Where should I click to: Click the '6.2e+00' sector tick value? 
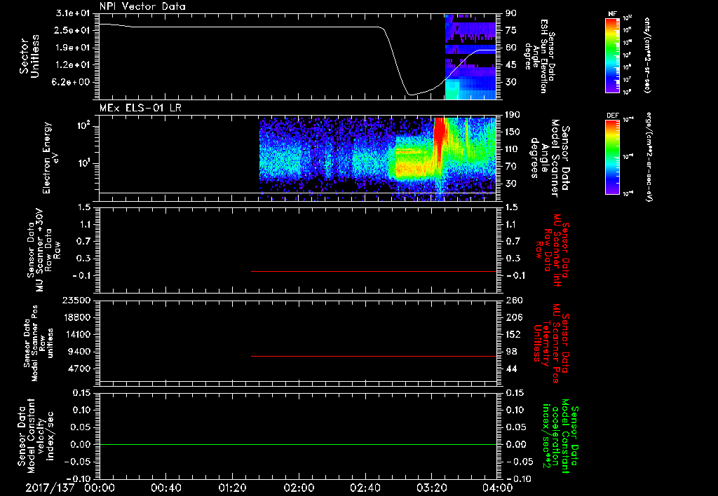click(72, 82)
